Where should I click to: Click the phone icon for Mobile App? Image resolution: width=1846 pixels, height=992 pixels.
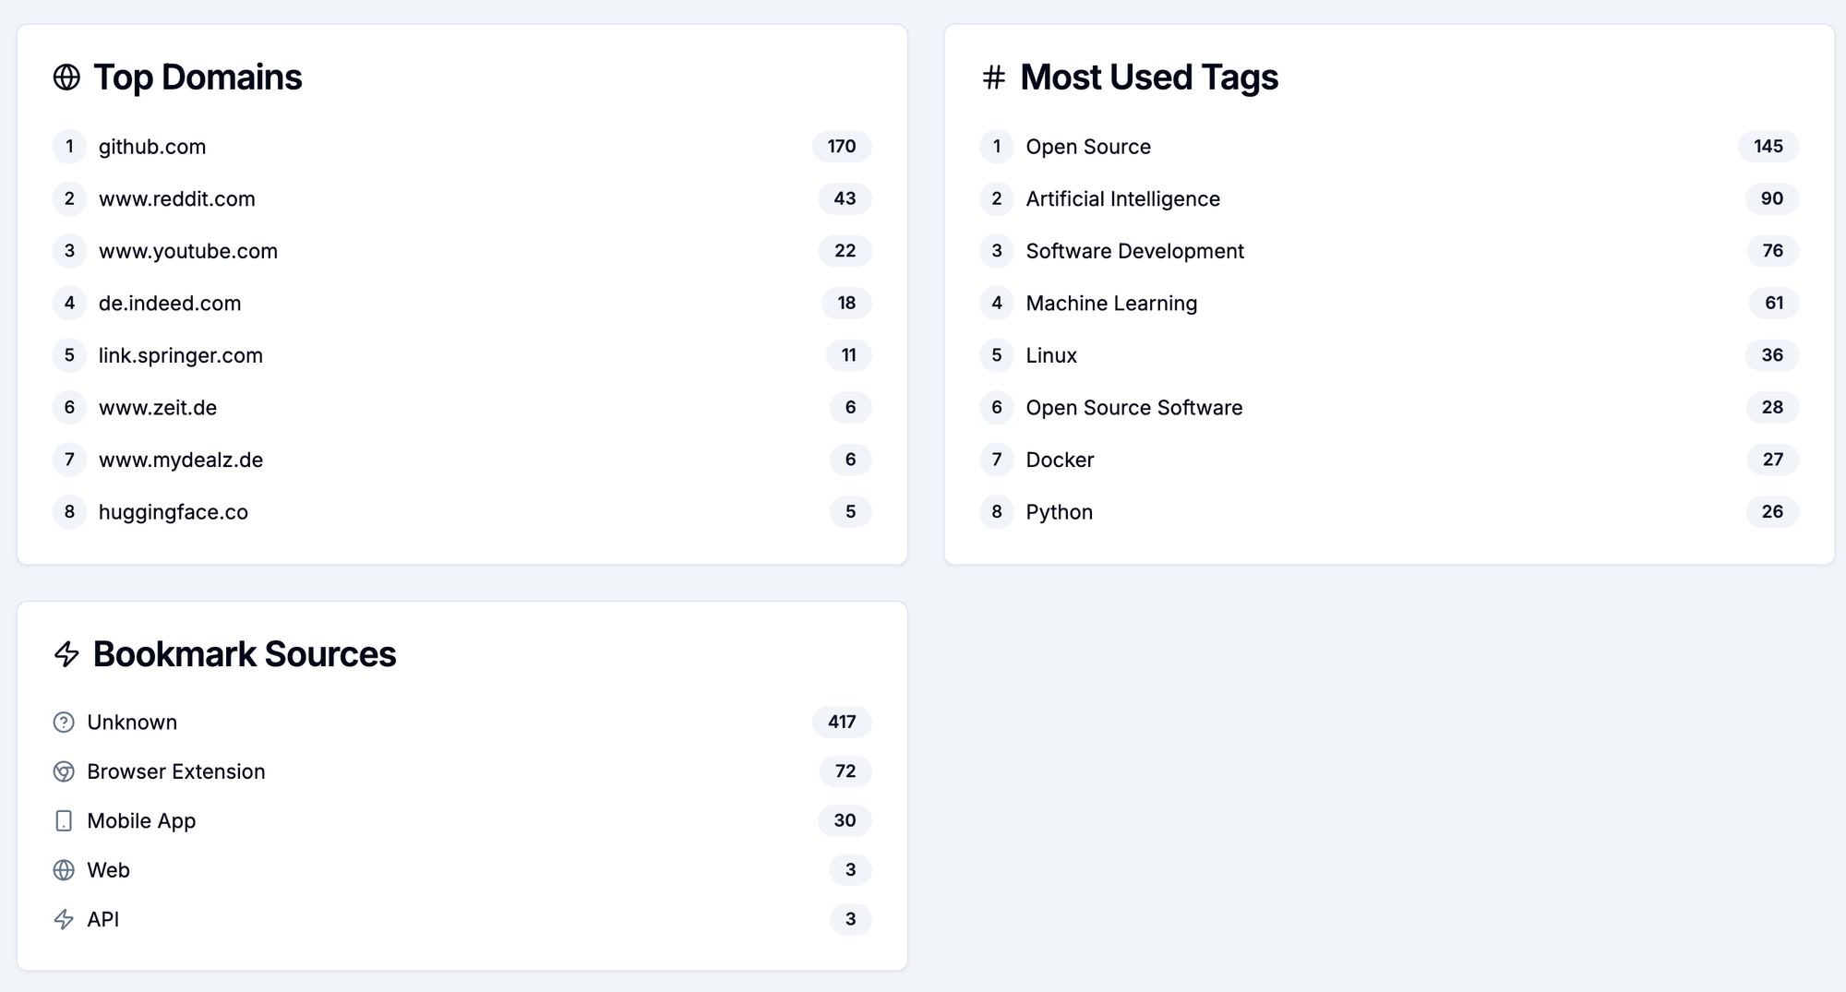(64, 821)
